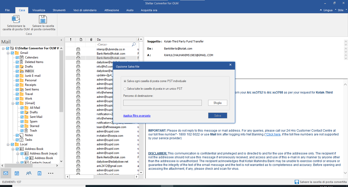Viewport: 348px width, 187px height.
Task: Uncheck the INBOX folder checkbox
Action: point(17,71)
